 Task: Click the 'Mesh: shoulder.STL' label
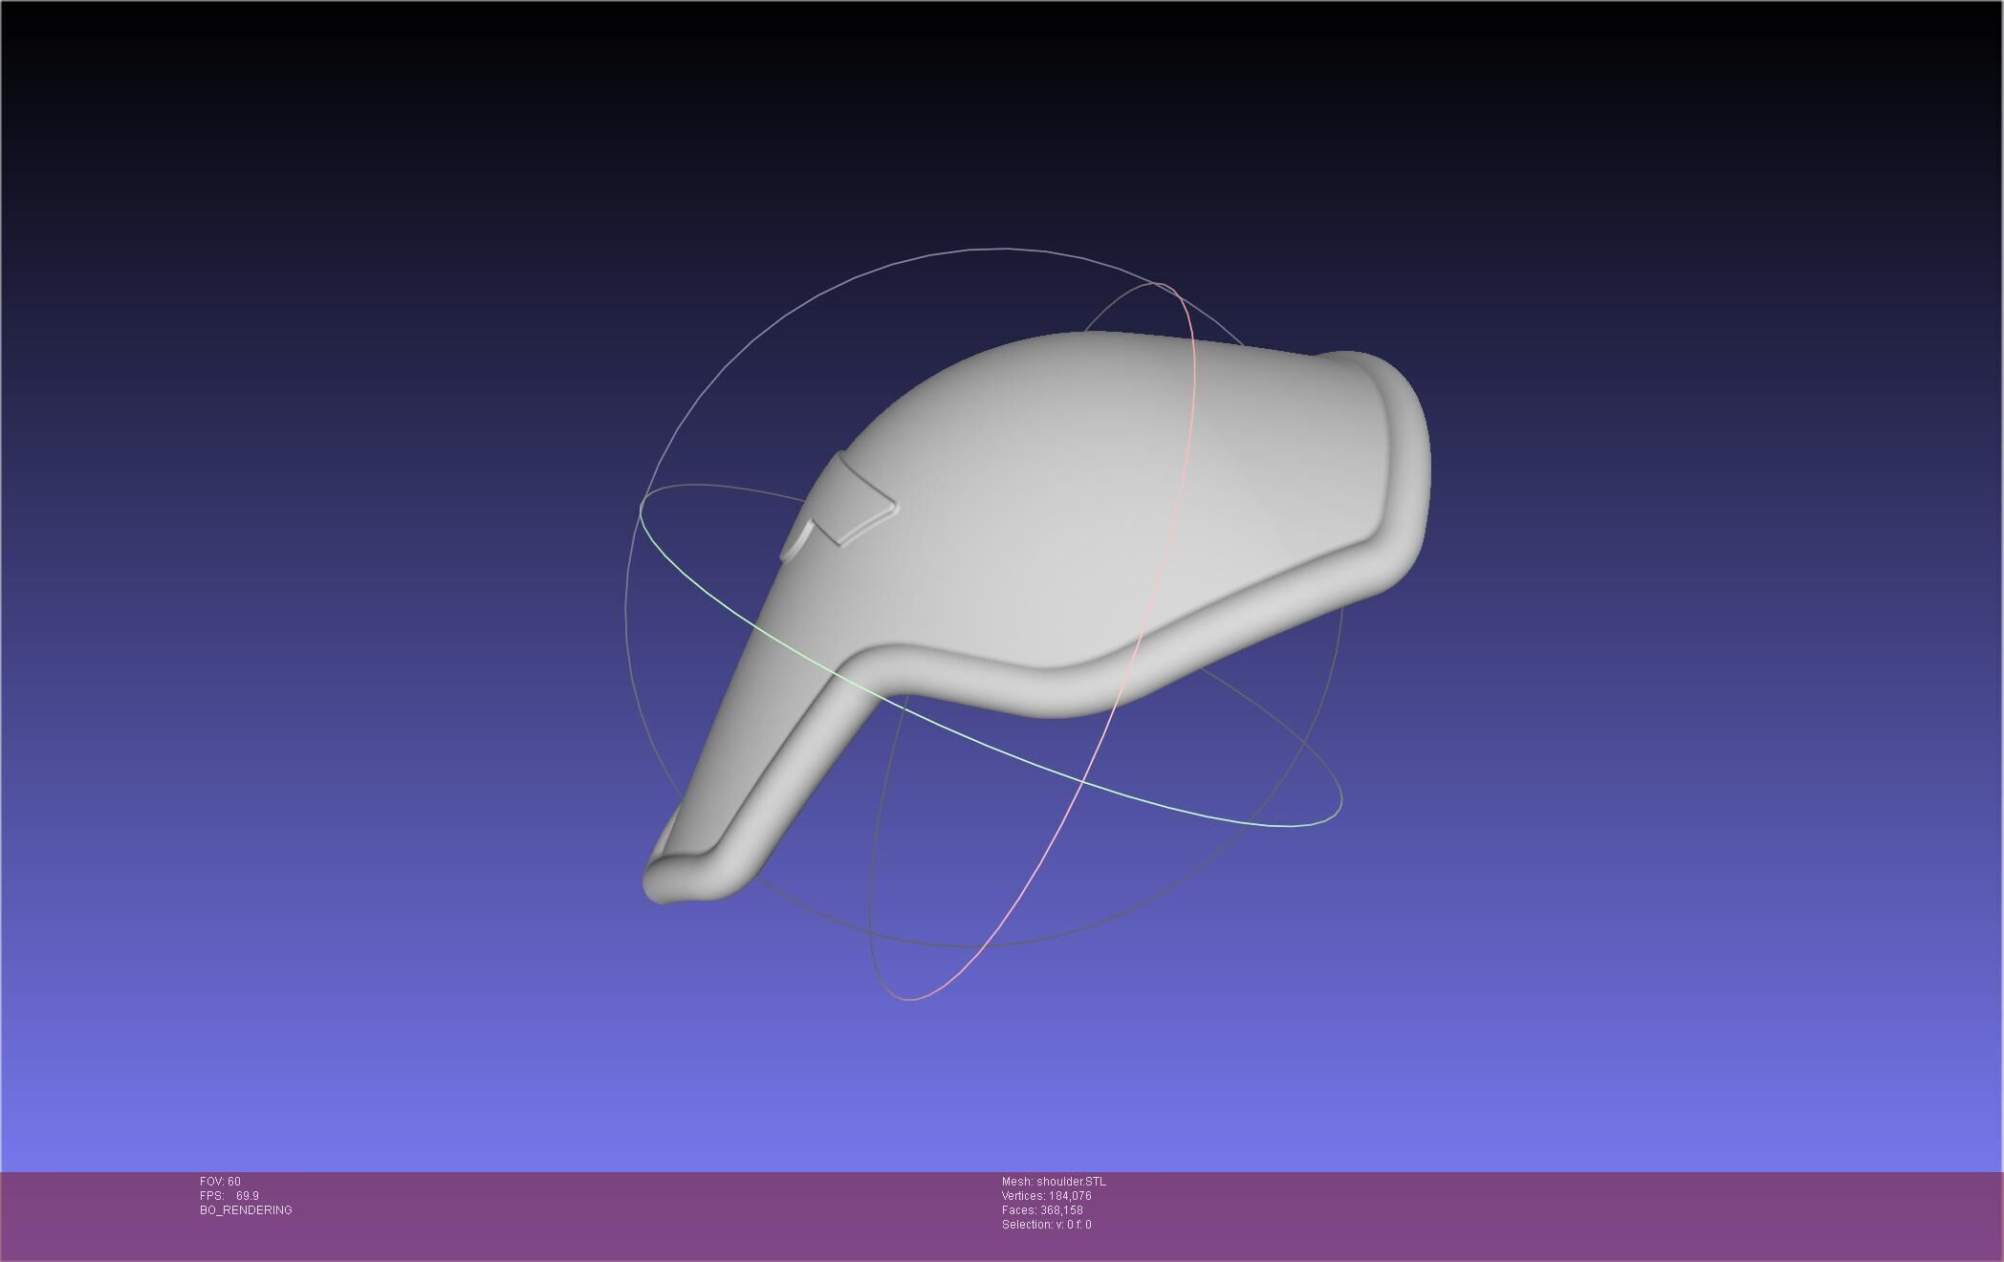1054,1182
